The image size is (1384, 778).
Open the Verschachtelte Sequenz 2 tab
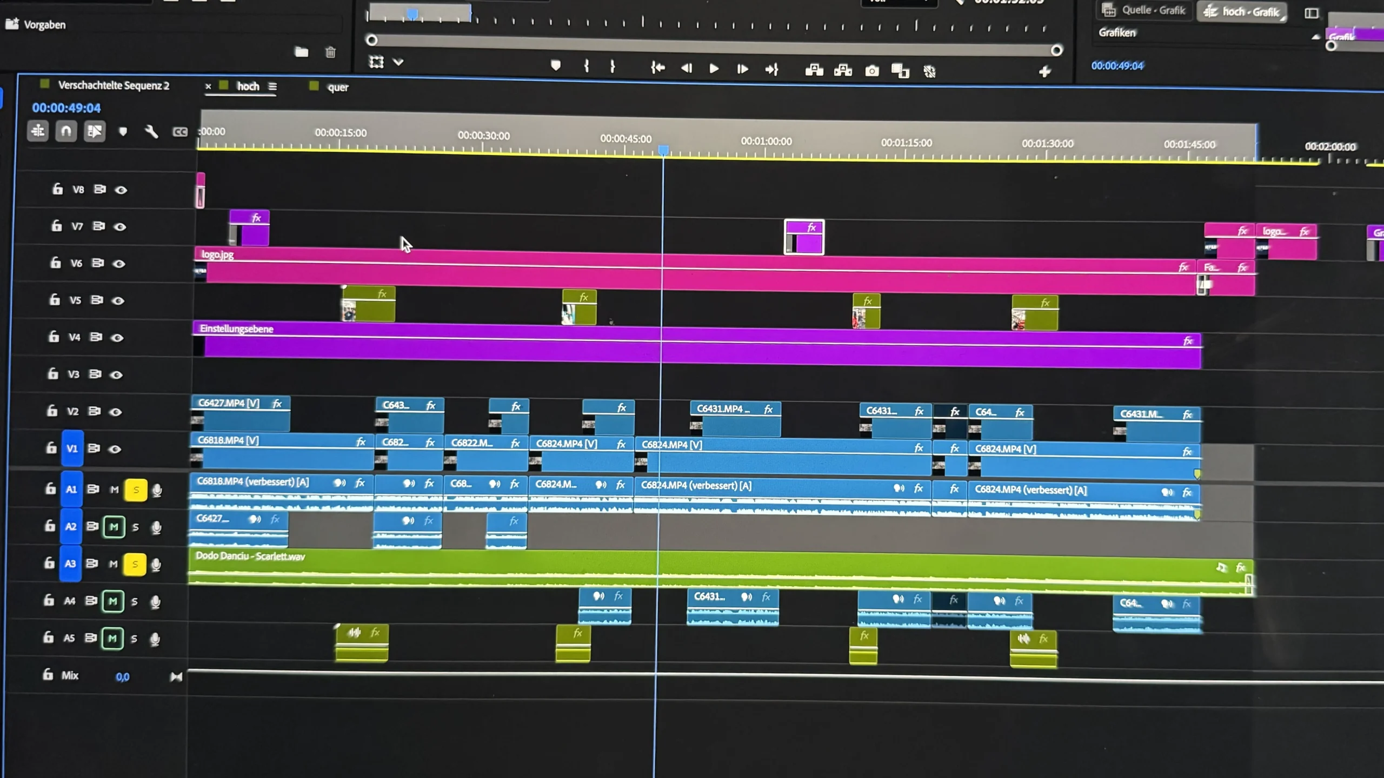tap(114, 85)
